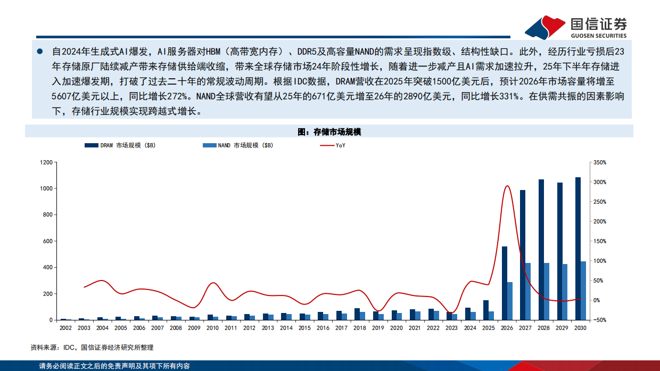
Task: Click the bullet point before the paragraph
Action: [39, 53]
